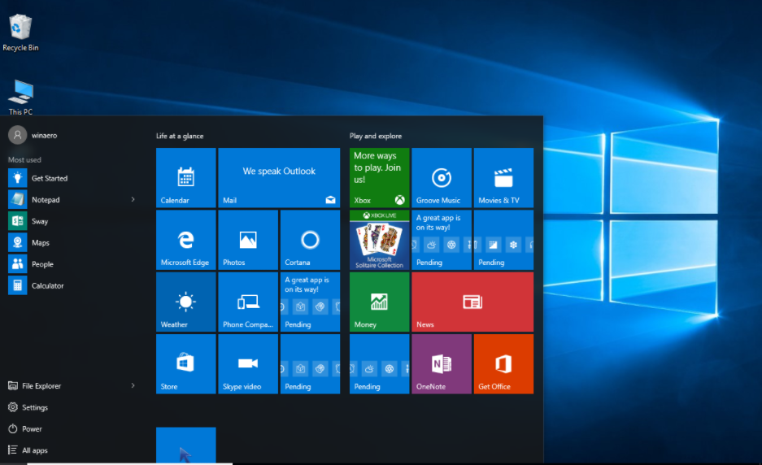The height and width of the screenshot is (465, 762).
Task: Open the Cortana tile
Action: [310, 240]
